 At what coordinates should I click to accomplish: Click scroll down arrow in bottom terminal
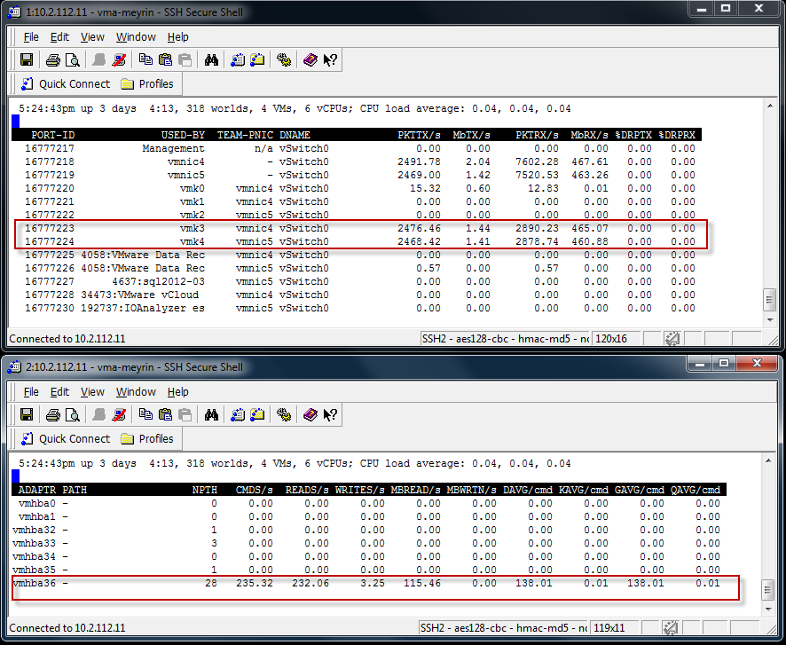[x=768, y=609]
